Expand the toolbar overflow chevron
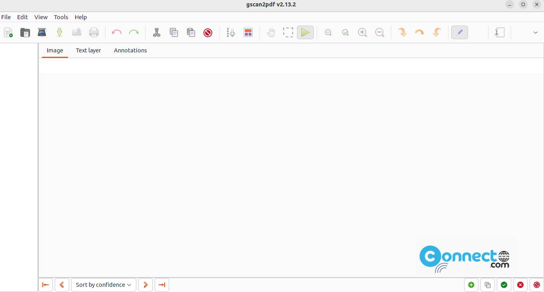The height and width of the screenshot is (292, 544). pos(536,32)
